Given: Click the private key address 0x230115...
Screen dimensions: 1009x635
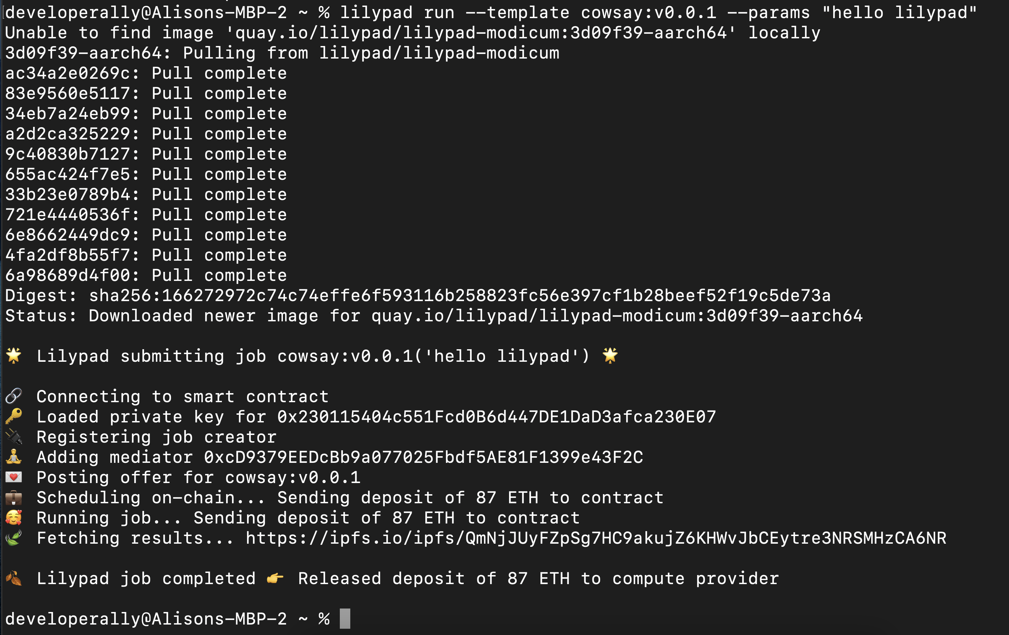Looking at the screenshot, I should [496, 416].
